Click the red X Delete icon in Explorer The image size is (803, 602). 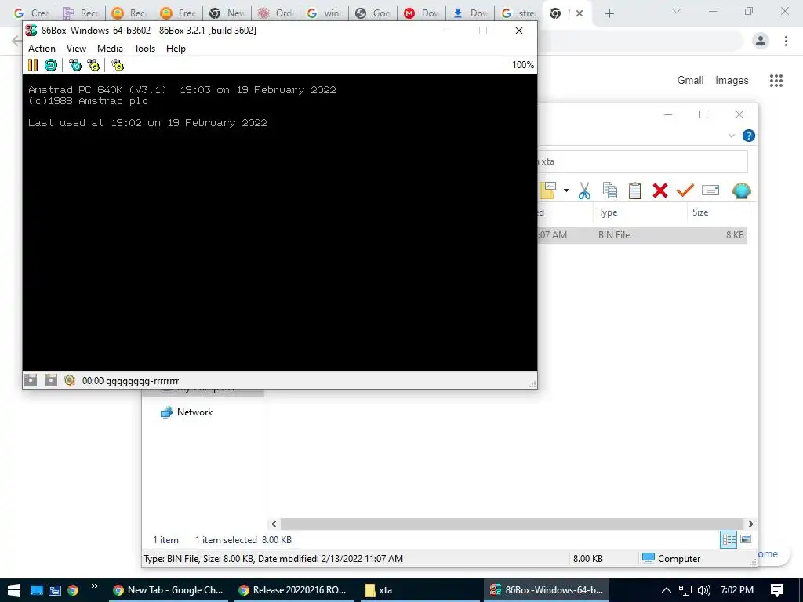[x=660, y=190]
